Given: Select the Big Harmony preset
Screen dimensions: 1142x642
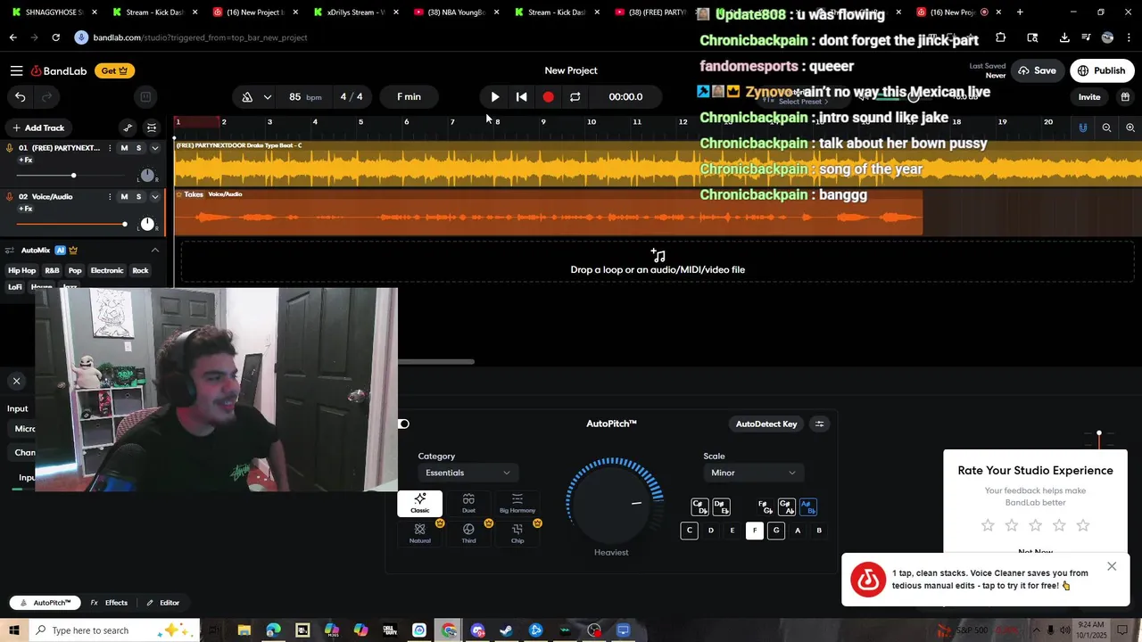Looking at the screenshot, I should pyautogui.click(x=517, y=504).
